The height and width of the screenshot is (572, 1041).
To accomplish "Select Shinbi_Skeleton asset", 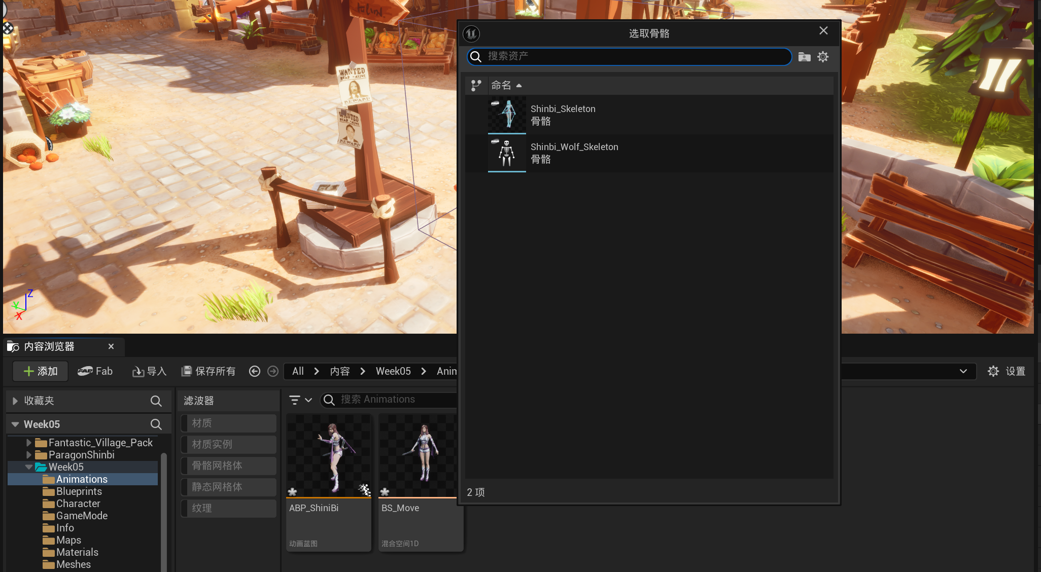I will (649, 115).
